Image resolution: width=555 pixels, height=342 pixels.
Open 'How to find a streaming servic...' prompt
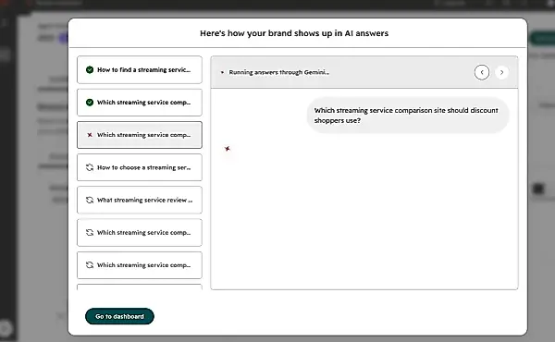(x=140, y=69)
